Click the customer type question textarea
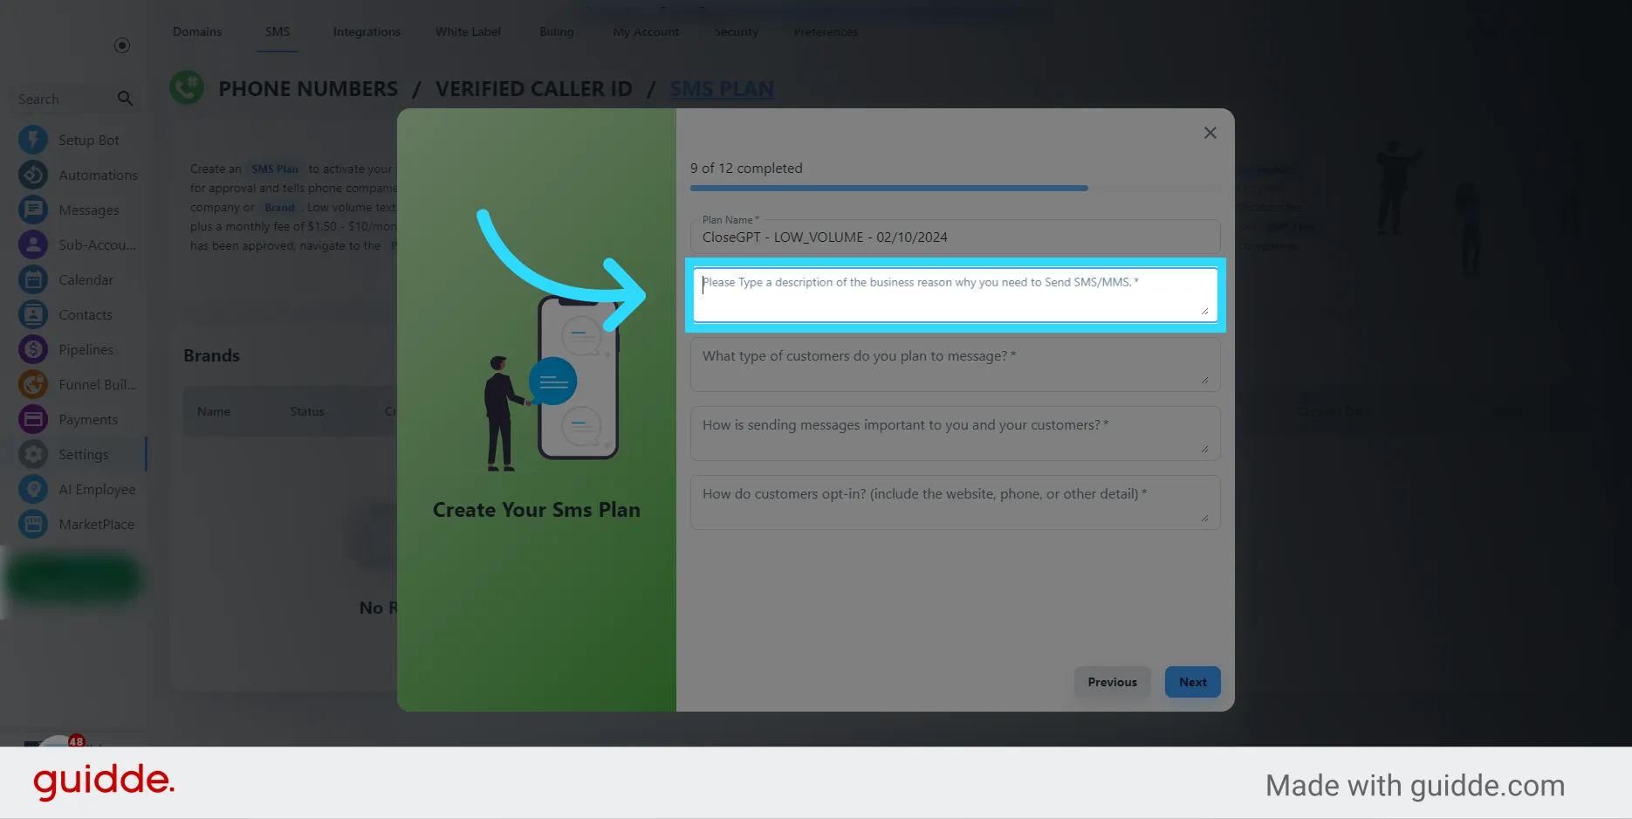This screenshot has width=1632, height=819. (x=955, y=364)
